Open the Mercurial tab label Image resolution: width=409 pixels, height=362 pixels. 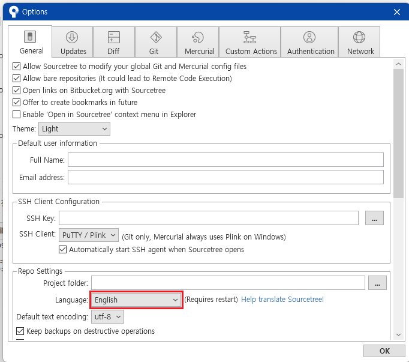[x=200, y=51]
